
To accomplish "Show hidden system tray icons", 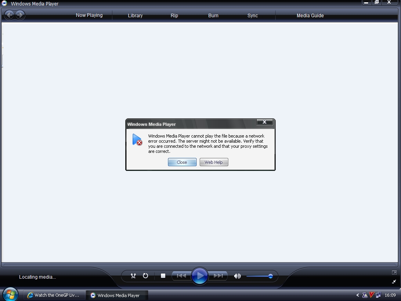I will (x=358, y=295).
